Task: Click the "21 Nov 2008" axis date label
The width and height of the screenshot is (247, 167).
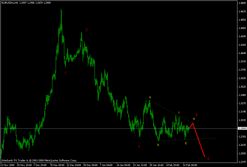Action: (8, 165)
